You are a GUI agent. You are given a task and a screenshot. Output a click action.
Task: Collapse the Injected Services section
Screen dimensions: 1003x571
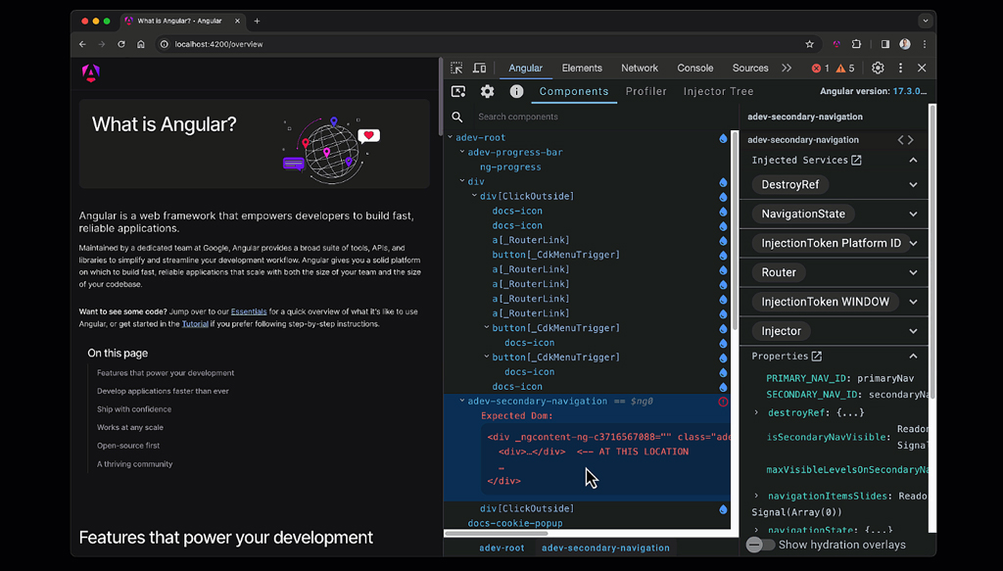tap(914, 161)
